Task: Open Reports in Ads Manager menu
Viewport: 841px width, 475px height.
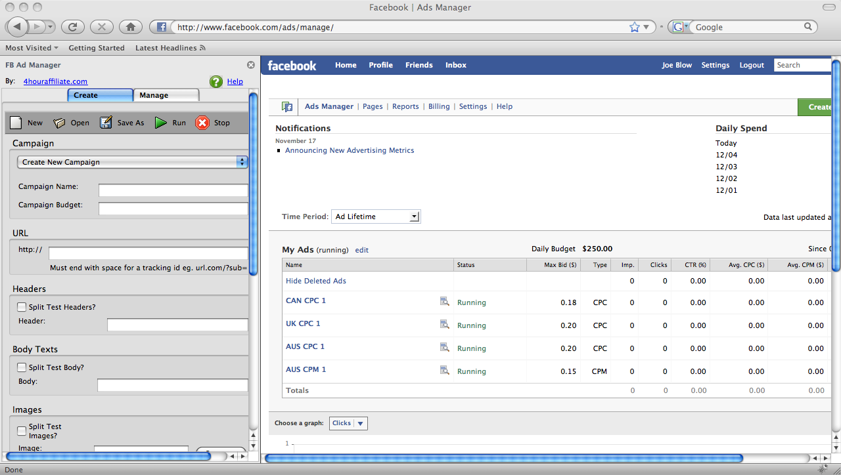Action: pyautogui.click(x=405, y=106)
